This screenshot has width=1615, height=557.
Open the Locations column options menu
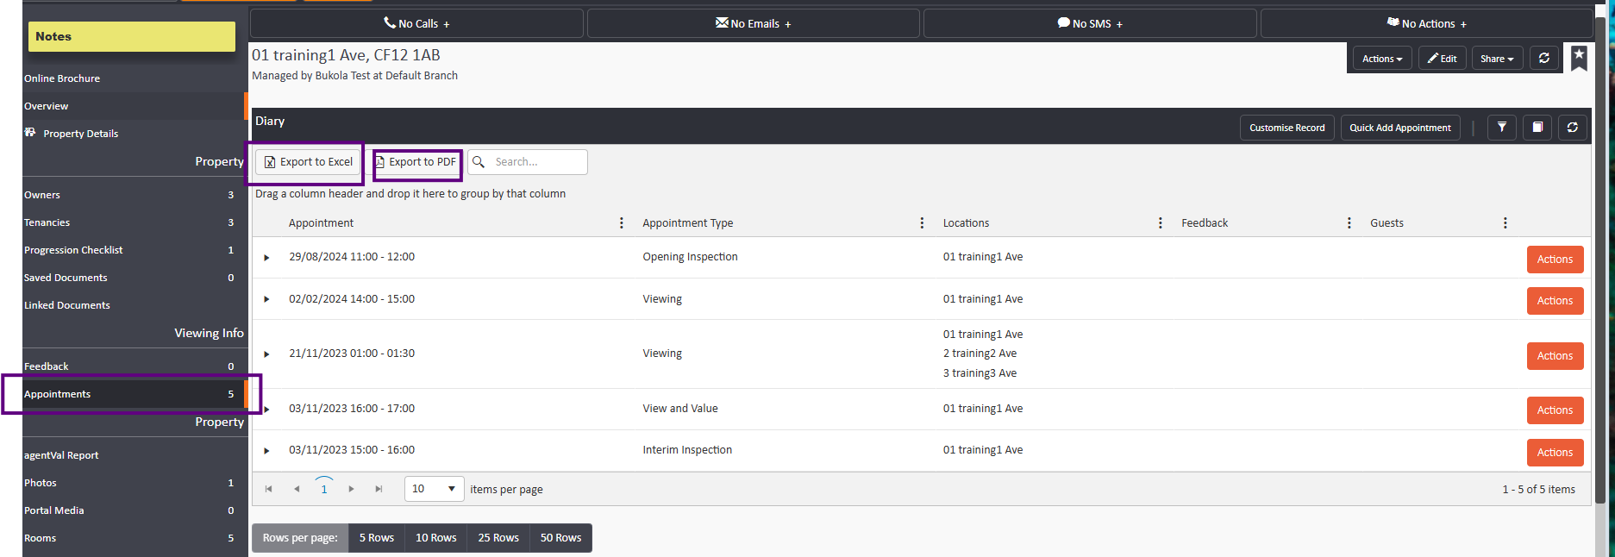1161,223
